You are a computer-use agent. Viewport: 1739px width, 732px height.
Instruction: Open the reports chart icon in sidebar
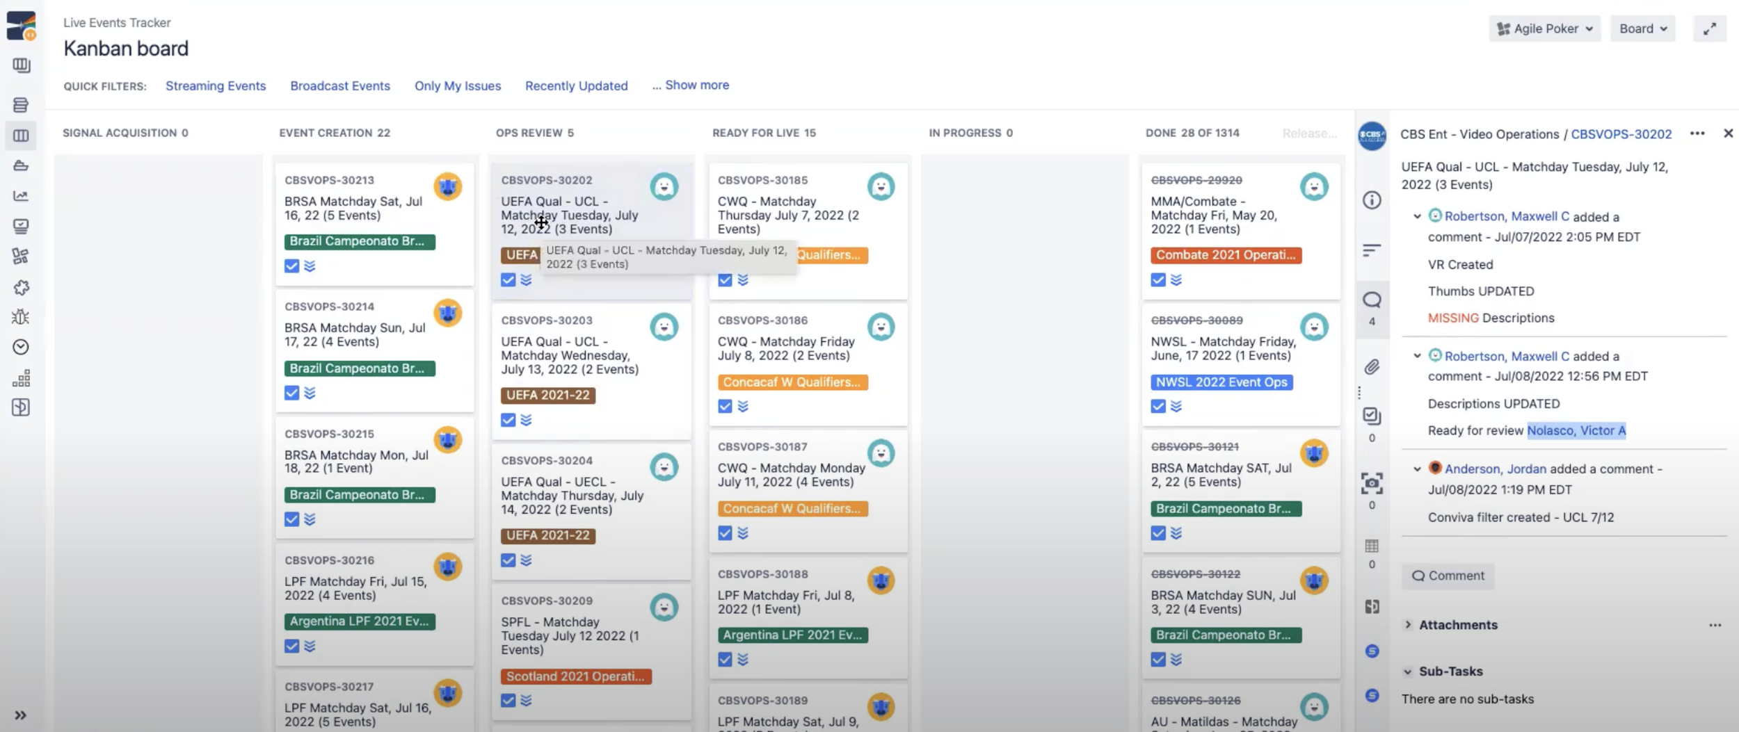[x=21, y=196]
